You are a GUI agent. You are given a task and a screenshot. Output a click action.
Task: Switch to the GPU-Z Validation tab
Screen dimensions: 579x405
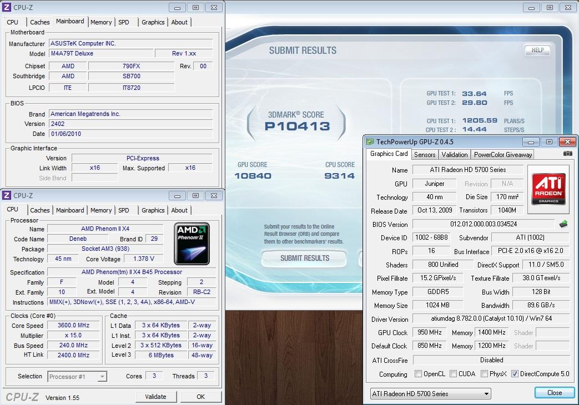(455, 155)
